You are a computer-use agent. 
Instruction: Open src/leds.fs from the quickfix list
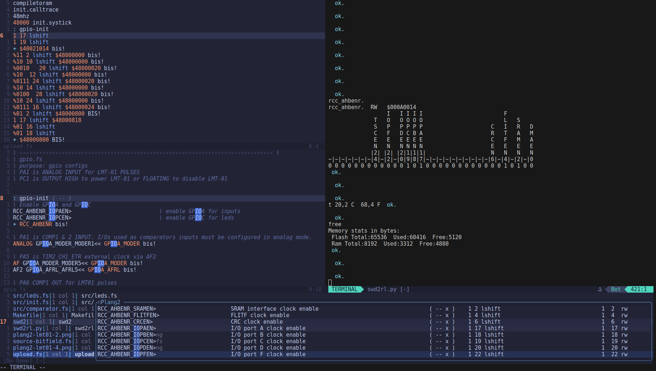pyautogui.click(x=31, y=296)
